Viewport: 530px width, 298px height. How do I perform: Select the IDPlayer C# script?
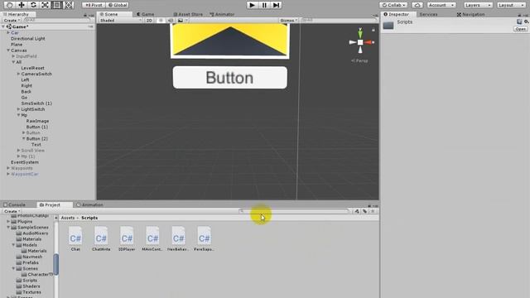127,239
